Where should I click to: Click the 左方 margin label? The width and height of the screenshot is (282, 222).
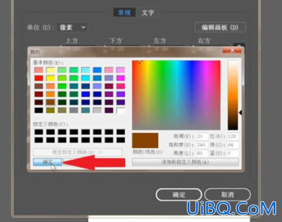(x=160, y=40)
